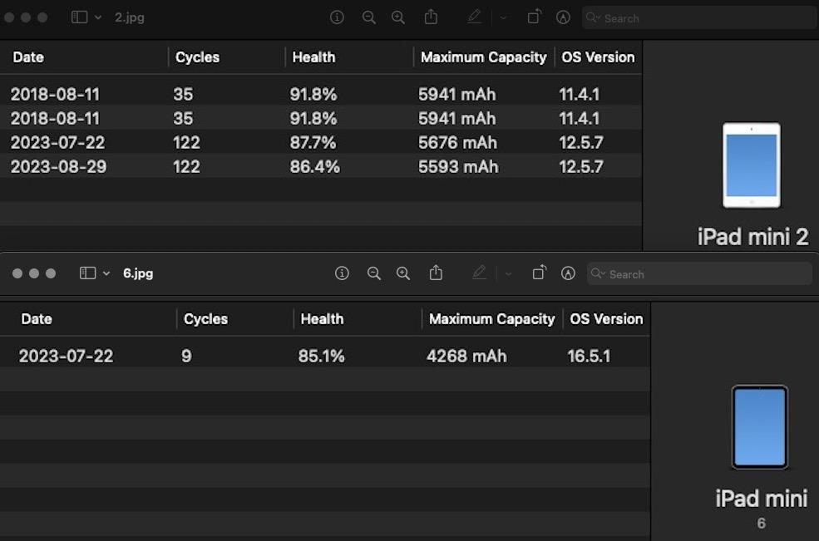Zoom in on the 6.jpg image
Screen dimensions: 819x541
[x=403, y=273]
